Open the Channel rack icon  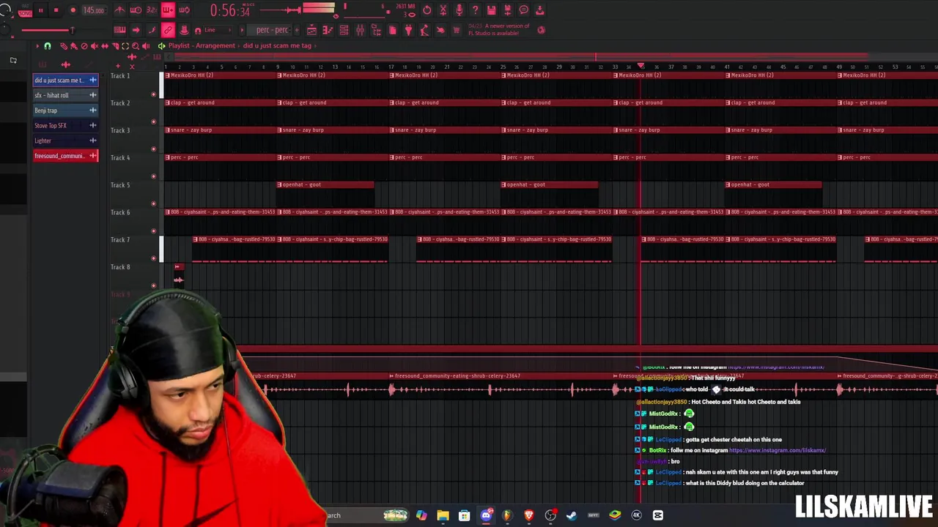click(x=344, y=30)
